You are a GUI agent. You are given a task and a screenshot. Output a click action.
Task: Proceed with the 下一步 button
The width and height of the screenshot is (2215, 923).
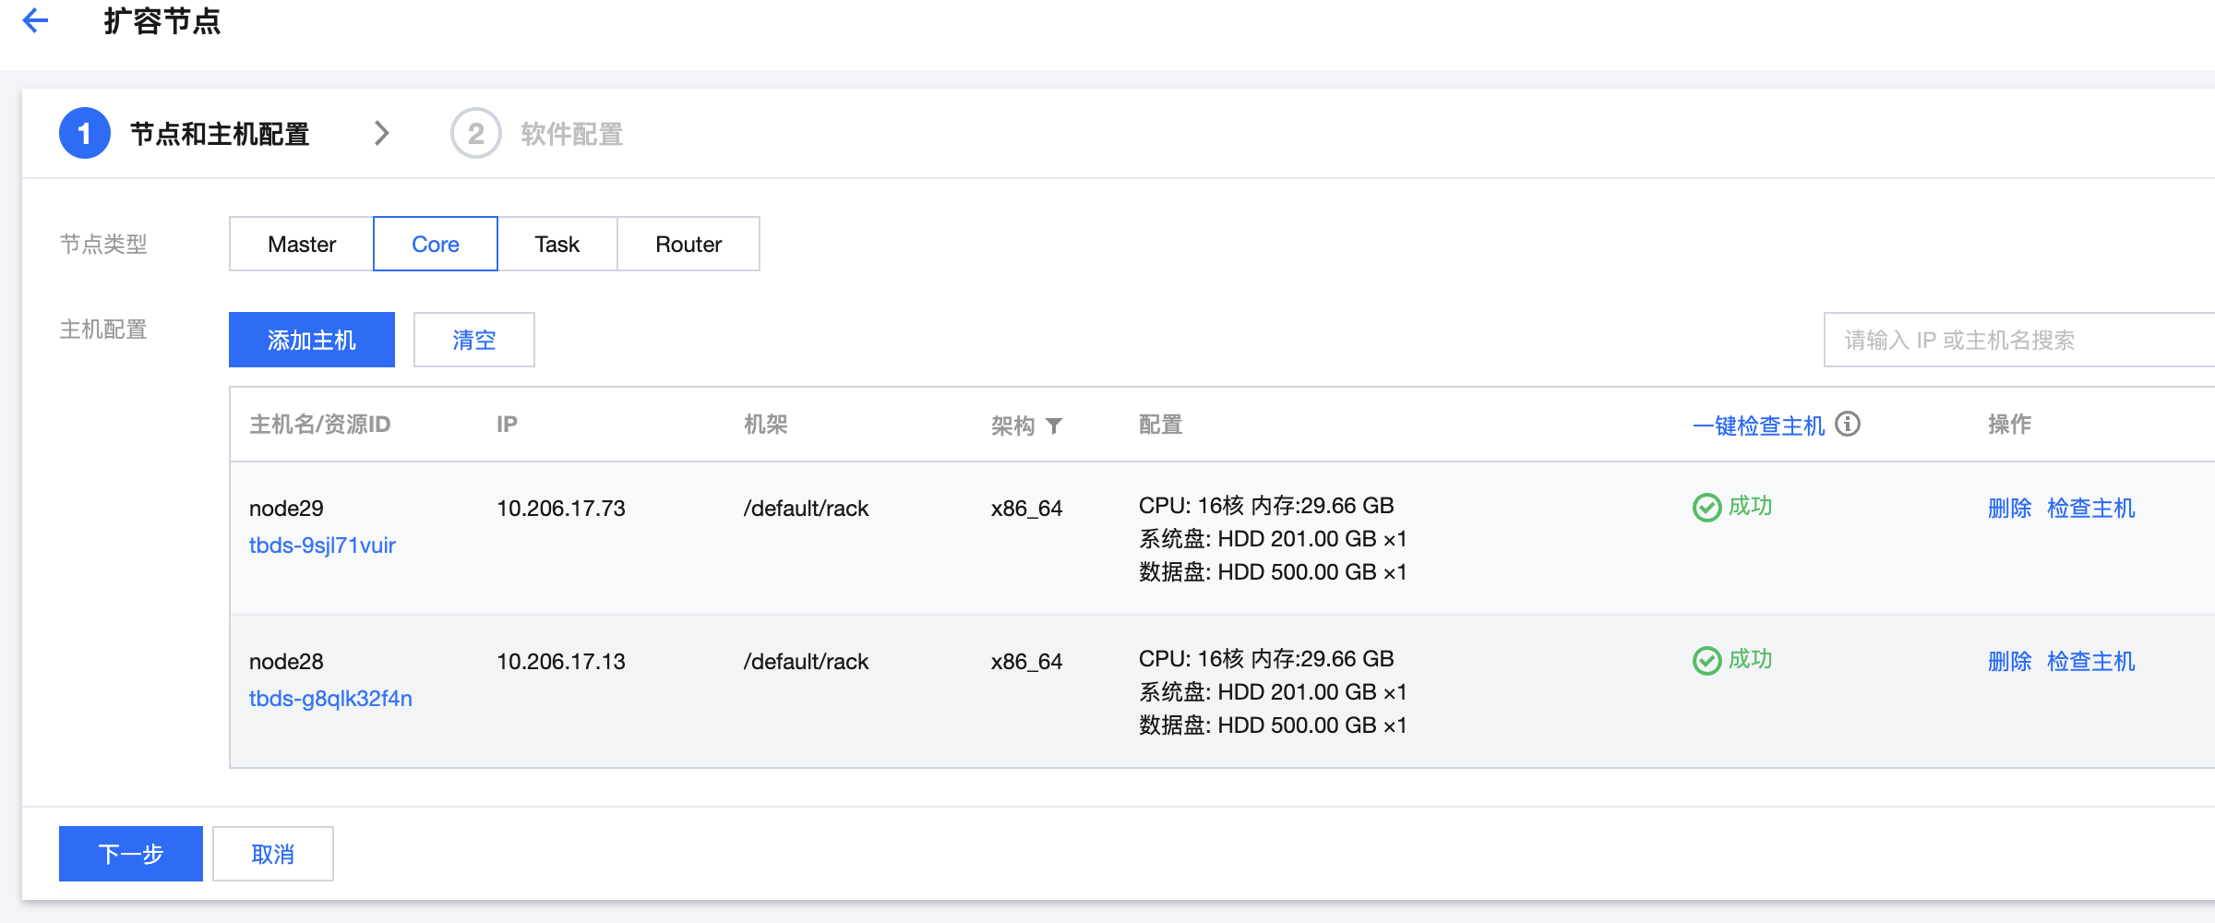click(131, 854)
